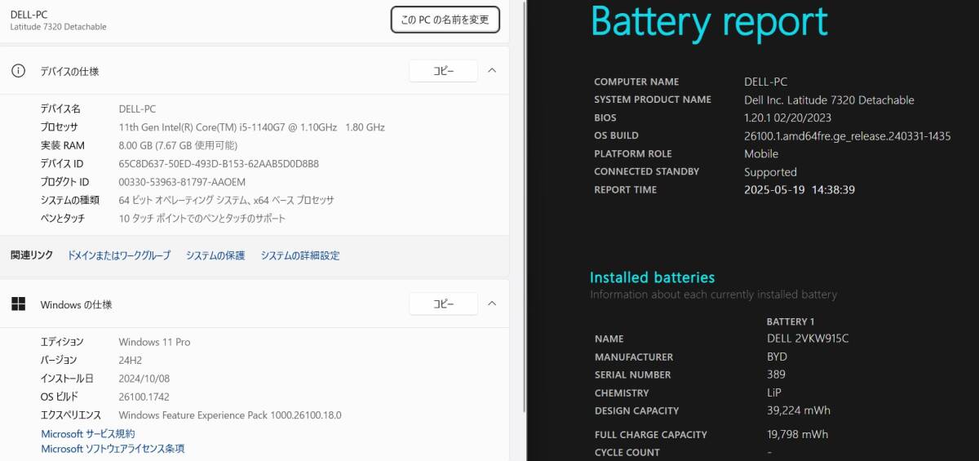979x461 pixels.
Task: Open ドメインまたはワークグループ link
Action: point(119,255)
